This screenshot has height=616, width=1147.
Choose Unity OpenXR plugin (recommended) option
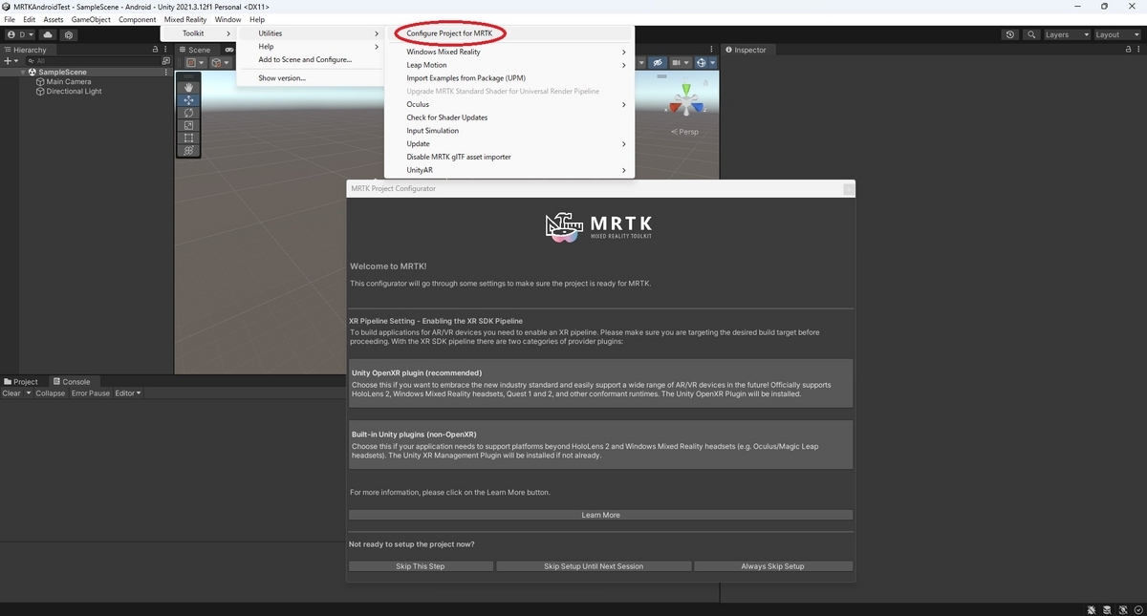[600, 383]
